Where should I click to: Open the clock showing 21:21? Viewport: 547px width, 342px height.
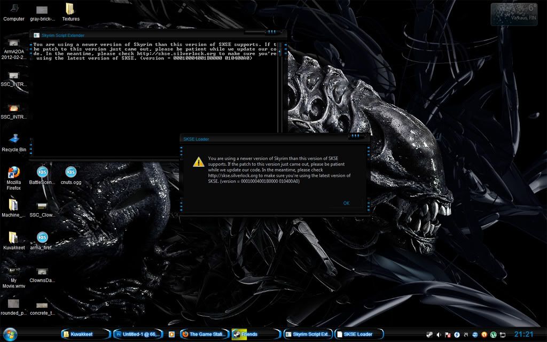[524, 335]
